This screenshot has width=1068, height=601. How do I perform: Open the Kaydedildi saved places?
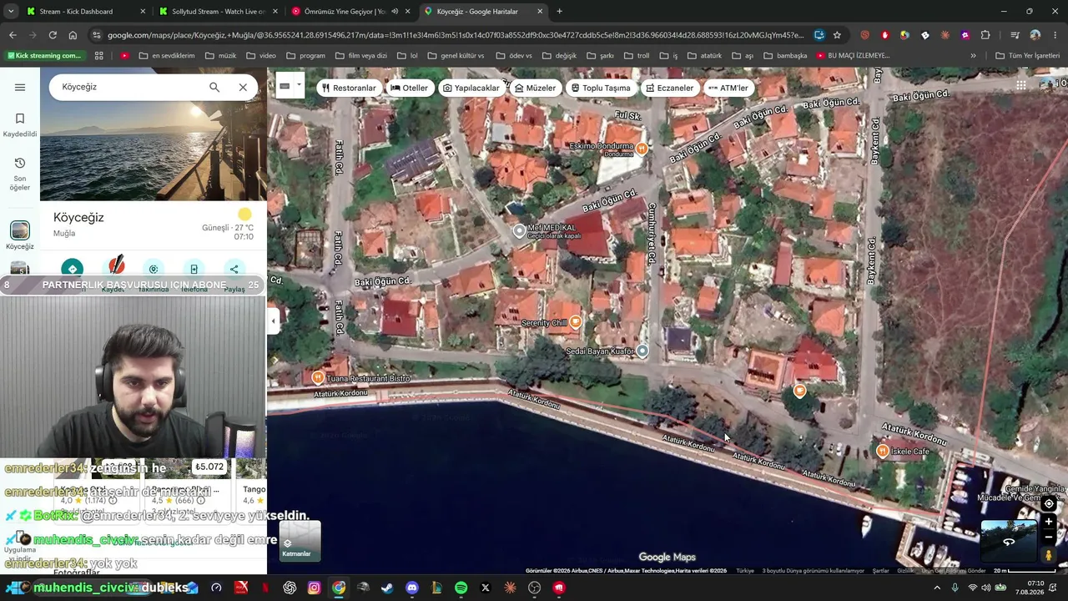click(x=20, y=125)
